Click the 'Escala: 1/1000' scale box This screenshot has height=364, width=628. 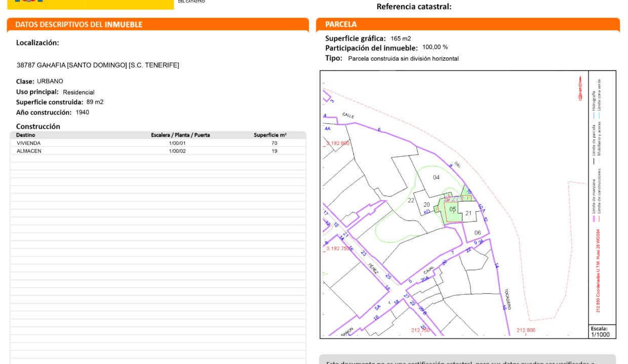pyautogui.click(x=602, y=332)
